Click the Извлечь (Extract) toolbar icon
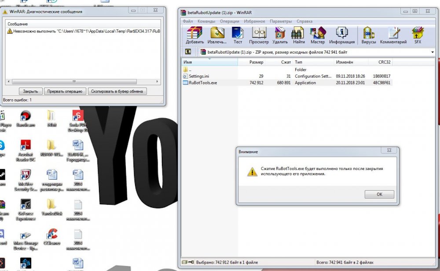440x271 pixels. click(x=217, y=34)
